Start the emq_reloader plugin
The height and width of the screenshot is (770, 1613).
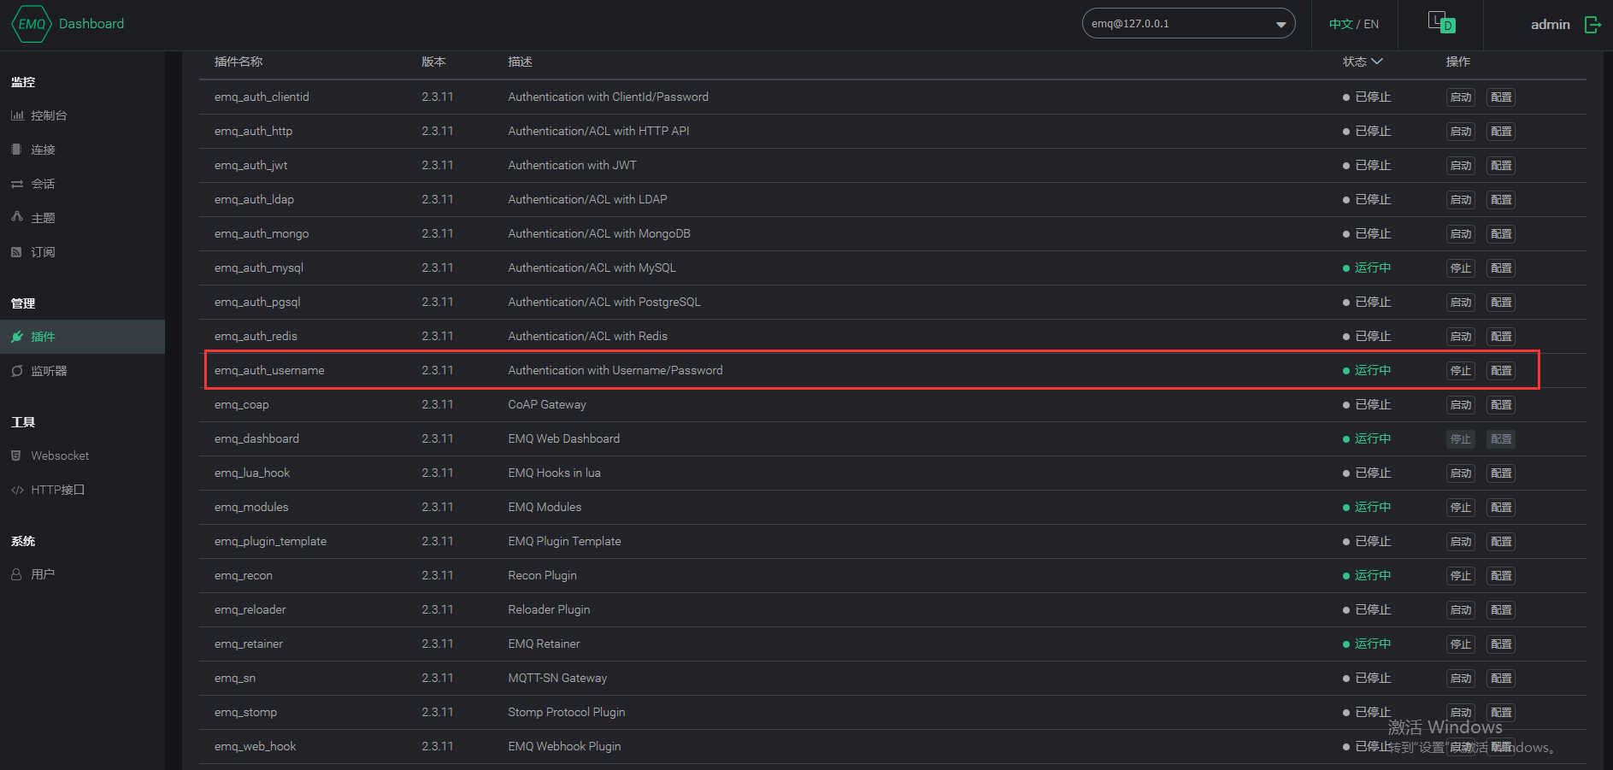[x=1461, y=610]
